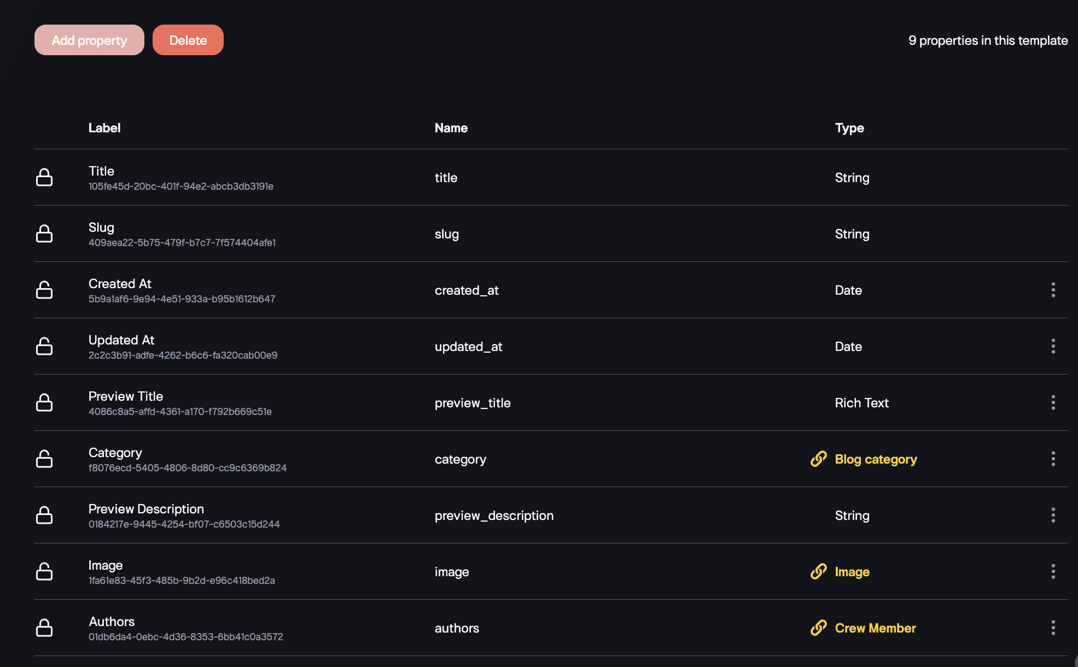1078x667 pixels.
Task: Click the lock icon by Preview Description
Action: [x=44, y=516]
